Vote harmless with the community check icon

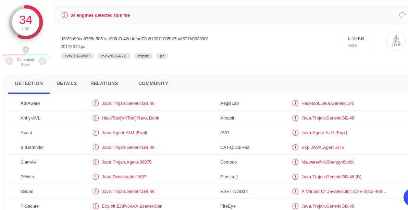click(42, 61)
